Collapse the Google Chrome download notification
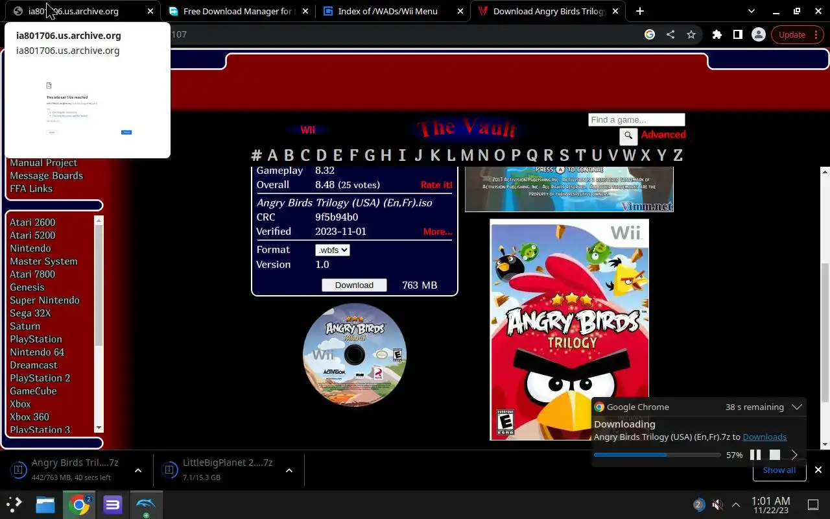 797,407
